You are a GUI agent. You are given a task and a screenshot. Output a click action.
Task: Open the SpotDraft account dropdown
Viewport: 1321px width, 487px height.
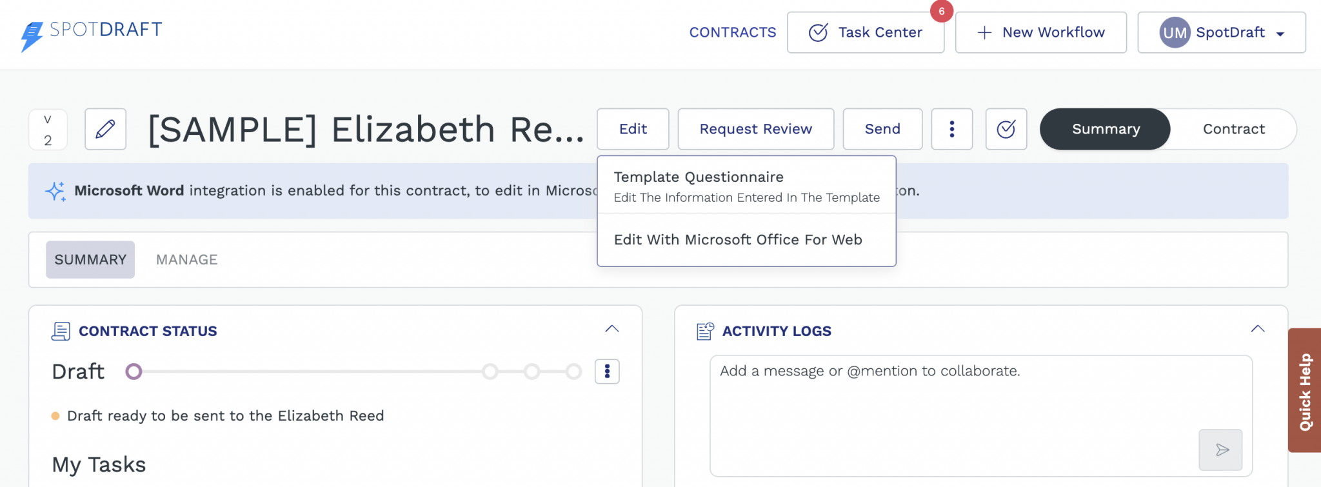(x=1222, y=32)
